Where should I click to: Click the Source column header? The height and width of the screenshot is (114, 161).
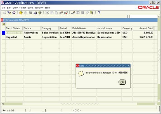[32, 28]
